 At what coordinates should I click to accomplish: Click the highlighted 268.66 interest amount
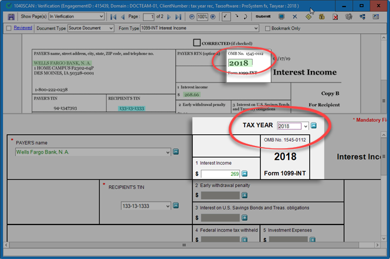(x=192, y=95)
